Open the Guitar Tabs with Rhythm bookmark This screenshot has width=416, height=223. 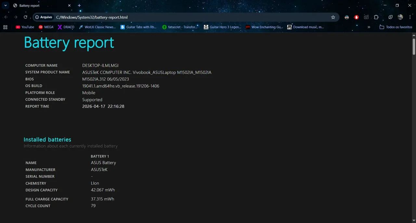pyautogui.click(x=139, y=27)
